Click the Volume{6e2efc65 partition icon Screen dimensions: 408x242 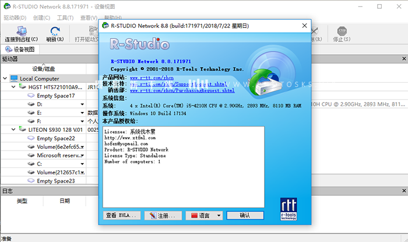pyautogui.click(x=31, y=147)
